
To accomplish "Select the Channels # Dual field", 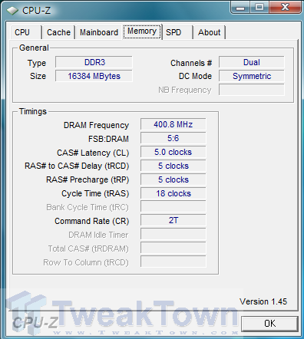I will (x=252, y=62).
